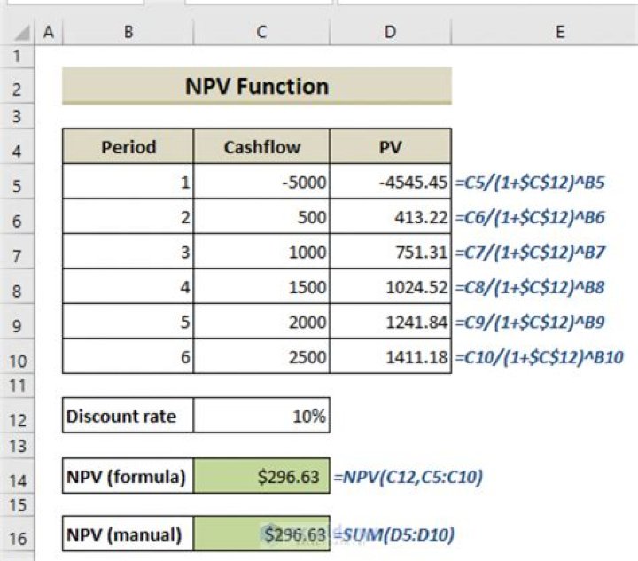Click period cell containing 3
The image size is (638, 561).
tap(128, 252)
